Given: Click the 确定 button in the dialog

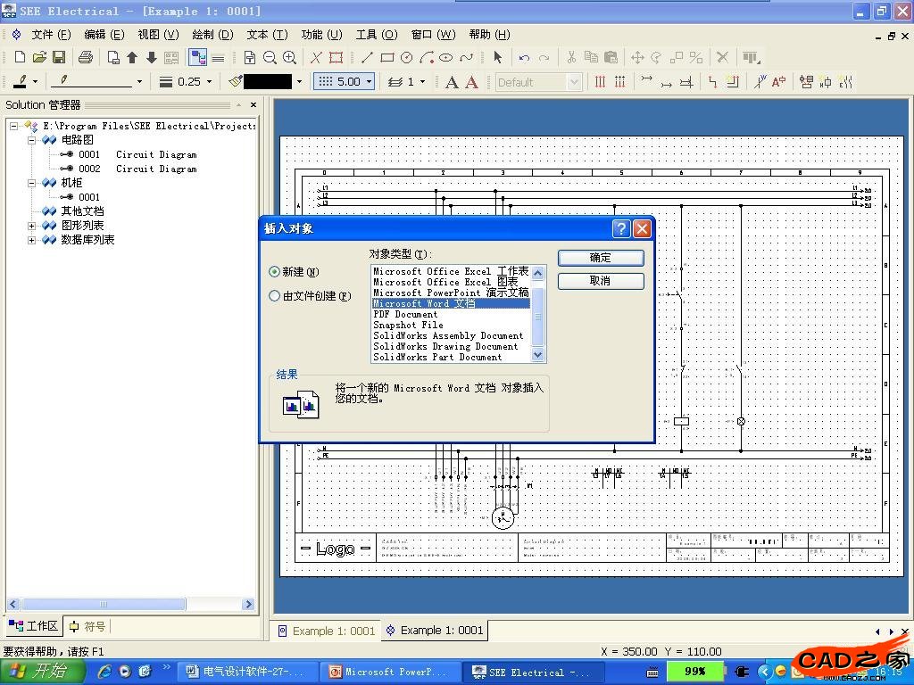Looking at the screenshot, I should [x=601, y=258].
